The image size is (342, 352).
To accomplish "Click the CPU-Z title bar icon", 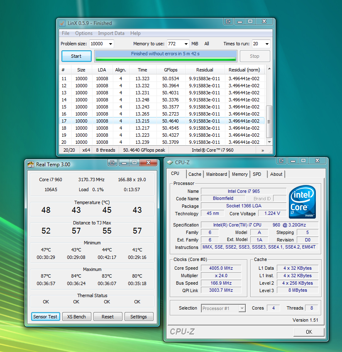I will pos(170,162).
